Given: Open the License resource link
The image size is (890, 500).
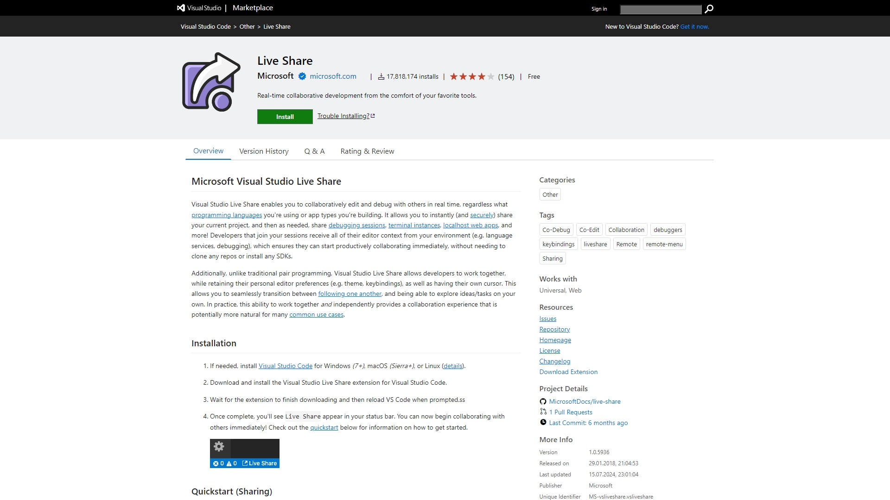Looking at the screenshot, I should [x=549, y=350].
